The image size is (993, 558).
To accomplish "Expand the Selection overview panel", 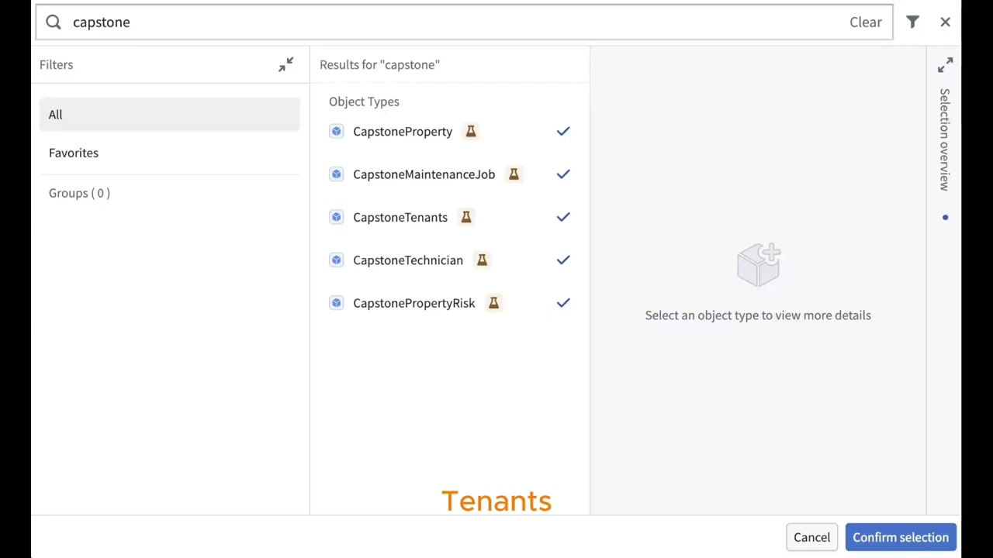I will coord(945,65).
